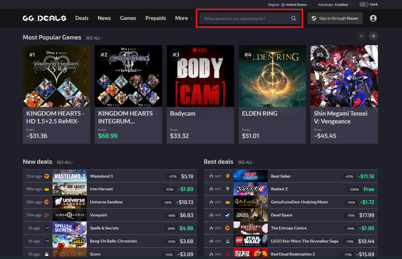This screenshot has height=259, width=402.
Task: Click SEE ALL next to New deals
Action: point(65,162)
